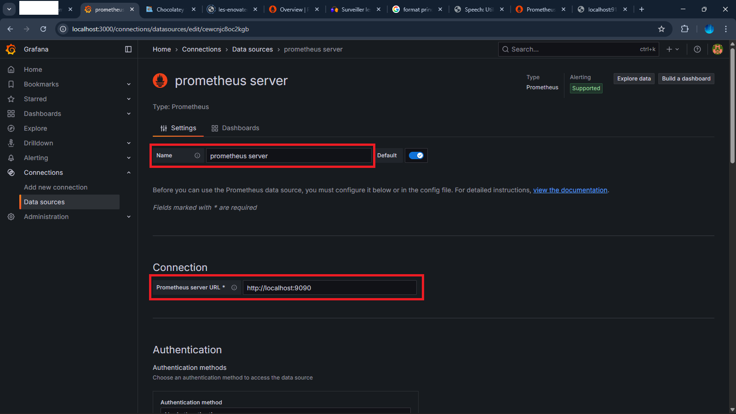Click the Supported alerting badge
The height and width of the screenshot is (414, 736).
[586, 88]
